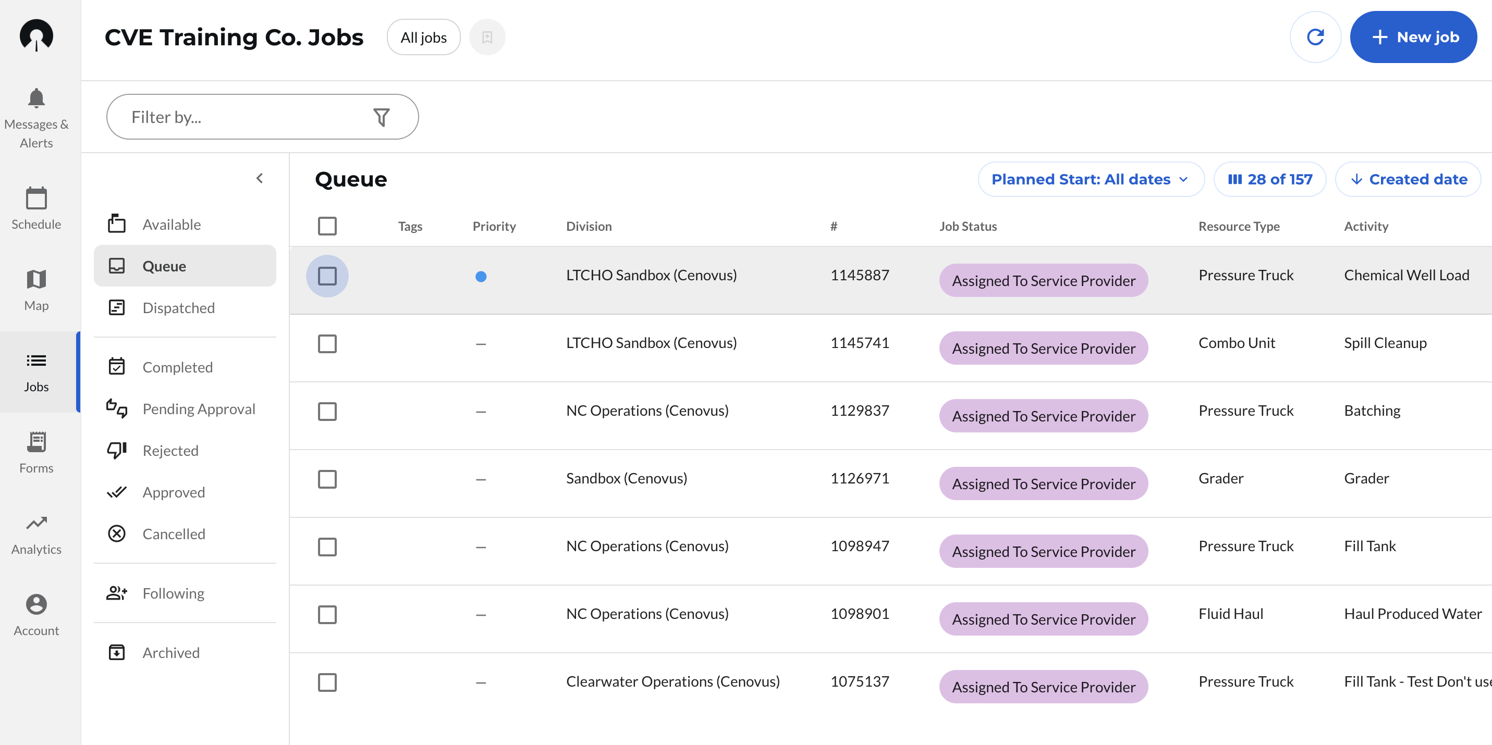
Task: Click the filter funnel icon
Action: [x=381, y=117]
